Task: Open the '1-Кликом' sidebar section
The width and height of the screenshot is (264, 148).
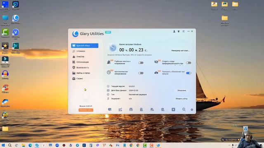Action: pos(85,51)
